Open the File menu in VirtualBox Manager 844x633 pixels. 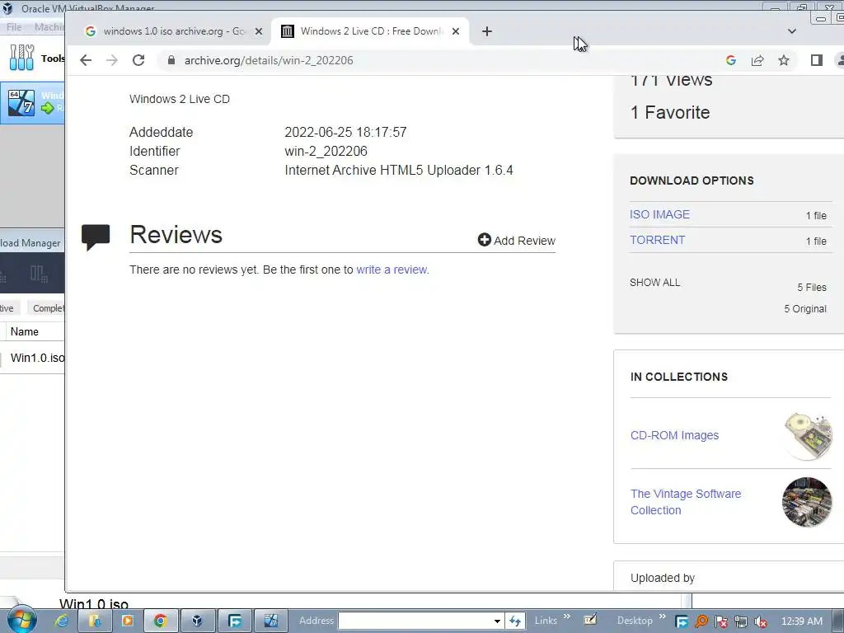click(x=14, y=27)
